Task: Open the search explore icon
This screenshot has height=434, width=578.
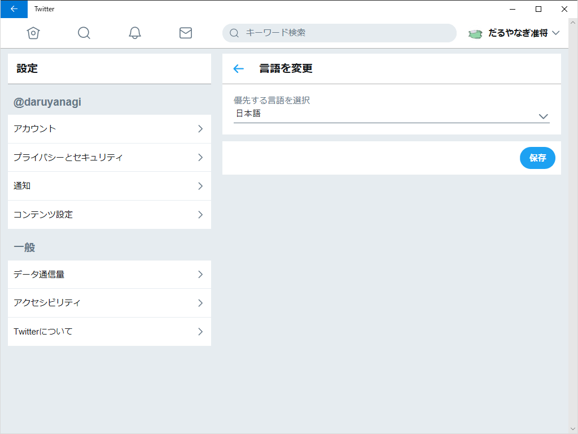Action: 84,33
